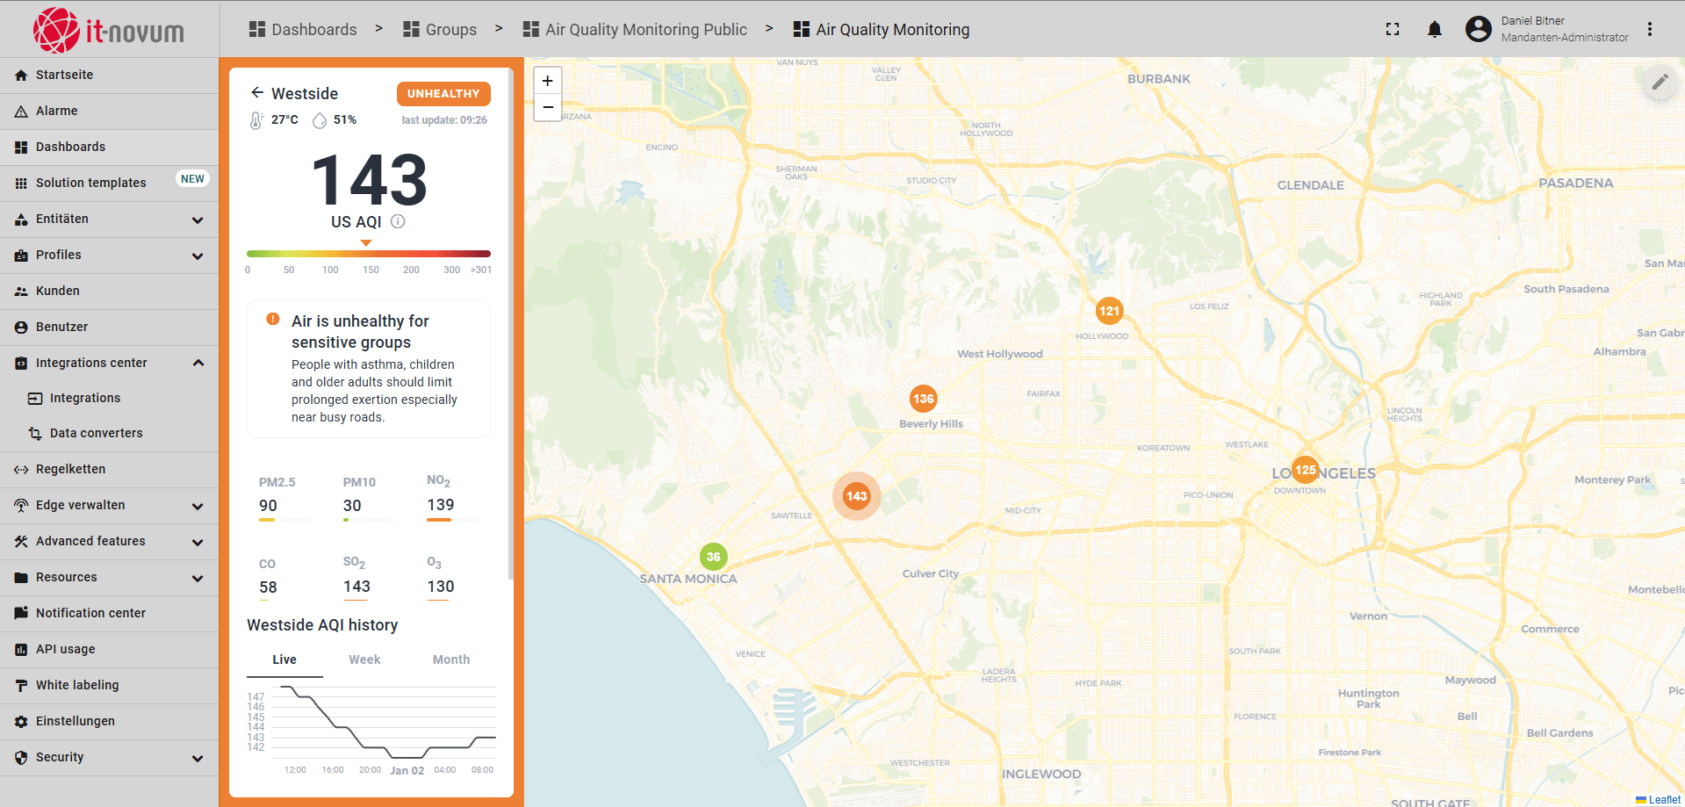This screenshot has height=807, width=1685.
Task: Click the pencil edit dashboard icon
Action: click(x=1660, y=83)
